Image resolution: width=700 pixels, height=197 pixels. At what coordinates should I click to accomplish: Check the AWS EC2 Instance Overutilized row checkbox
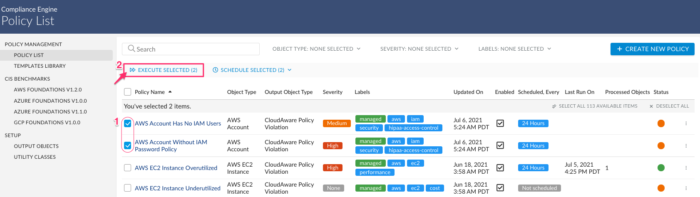coord(128,168)
